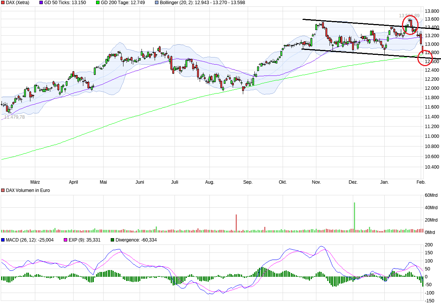
Task: Click the tall red late-August volume bar
Action: click(236, 223)
